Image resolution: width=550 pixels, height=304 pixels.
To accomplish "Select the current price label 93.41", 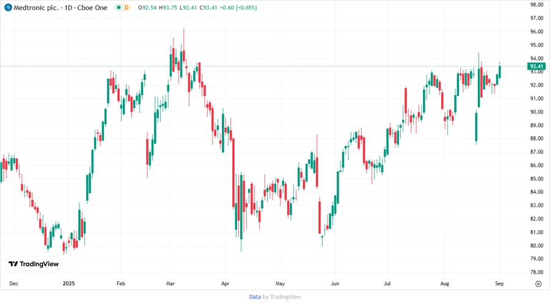I will (537, 66).
